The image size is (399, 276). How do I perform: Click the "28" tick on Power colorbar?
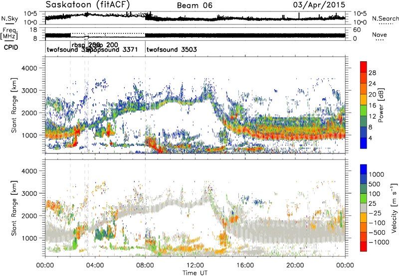[372, 73]
